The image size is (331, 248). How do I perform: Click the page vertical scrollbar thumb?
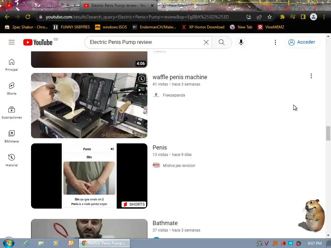(328, 133)
